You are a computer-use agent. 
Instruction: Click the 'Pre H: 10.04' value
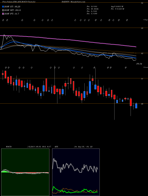[x=92, y=9]
